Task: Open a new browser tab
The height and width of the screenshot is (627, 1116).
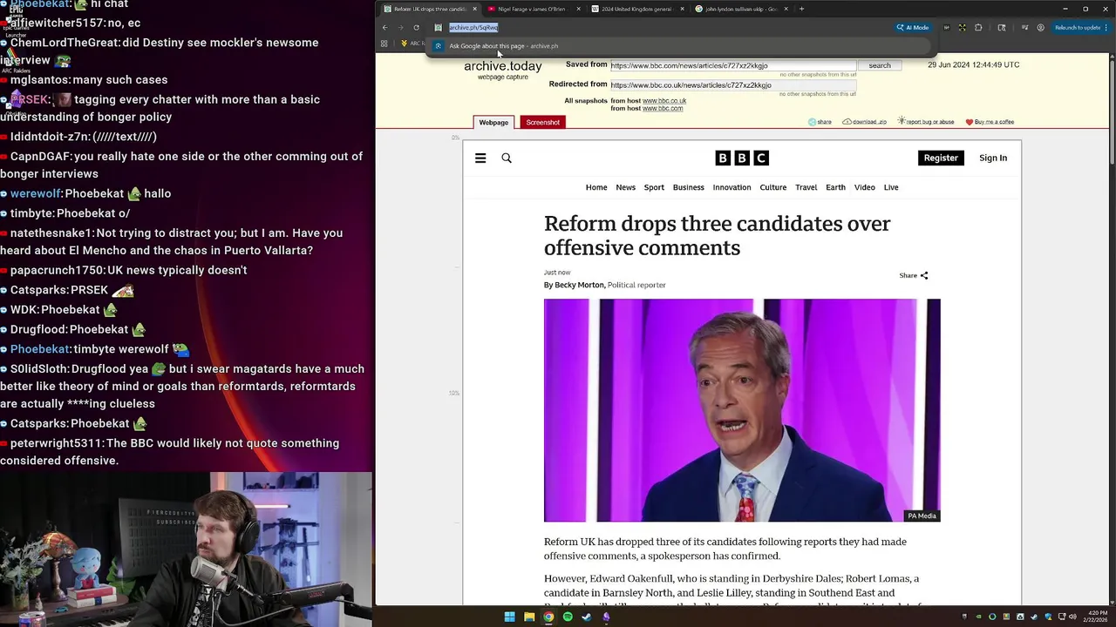Action: [802, 9]
